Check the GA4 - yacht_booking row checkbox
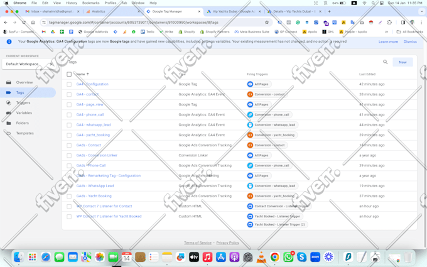 (x=69, y=135)
